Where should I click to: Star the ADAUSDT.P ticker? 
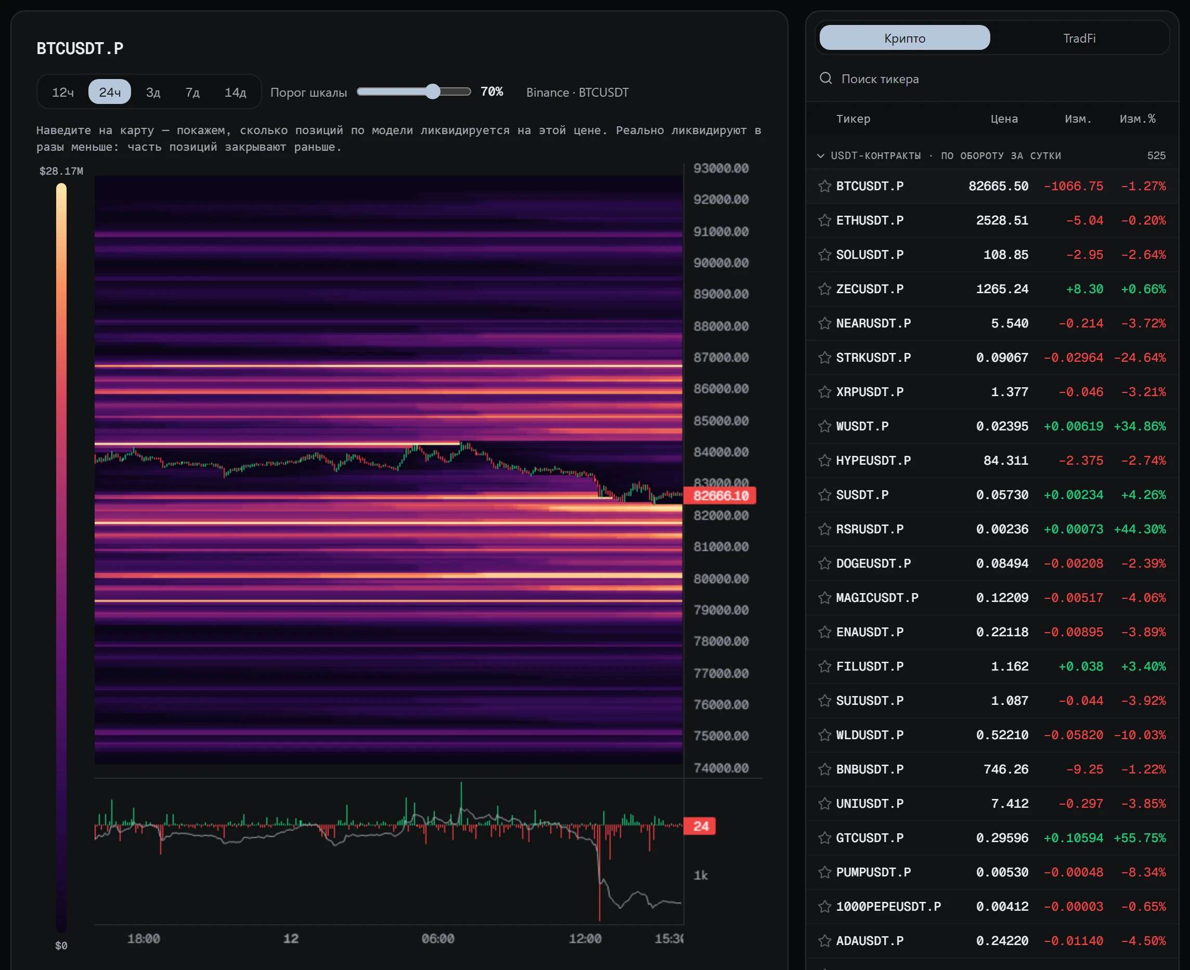click(x=824, y=941)
